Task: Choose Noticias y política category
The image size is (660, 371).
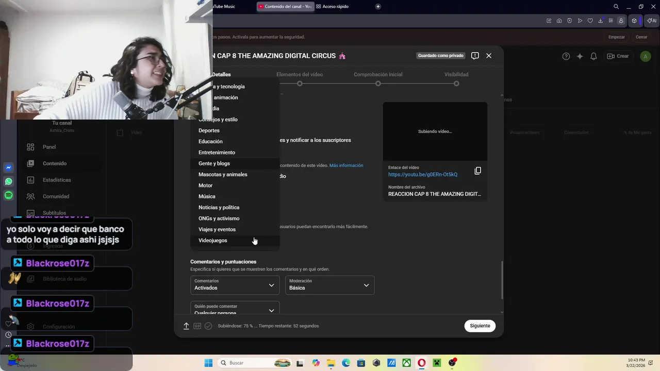Action: pos(235,208)
